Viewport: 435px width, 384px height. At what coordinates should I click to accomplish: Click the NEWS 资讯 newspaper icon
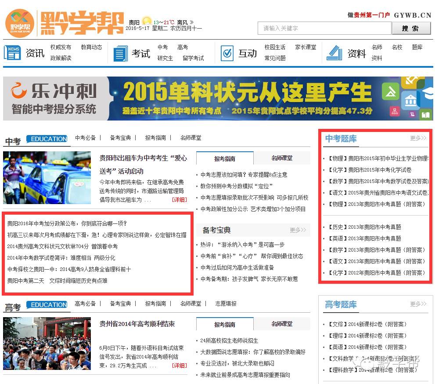point(12,52)
